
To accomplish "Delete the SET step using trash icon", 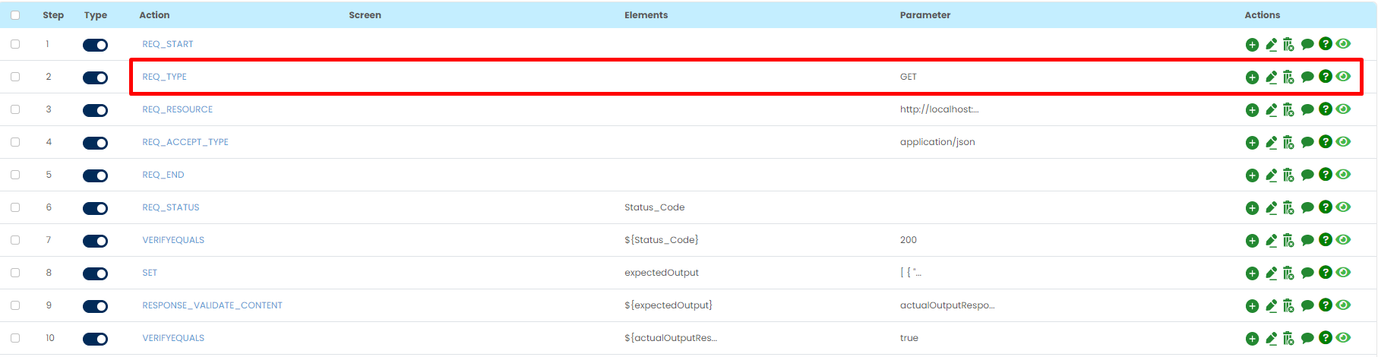I will click(1288, 273).
